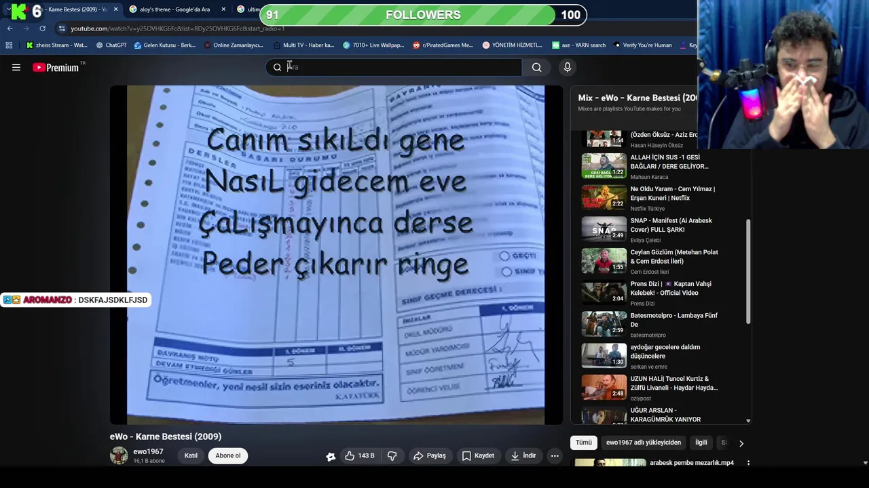Viewport: 869px width, 488px height.
Task: Open the 'arabesk pembe mezarlık.mp4' video title
Action: point(692,463)
